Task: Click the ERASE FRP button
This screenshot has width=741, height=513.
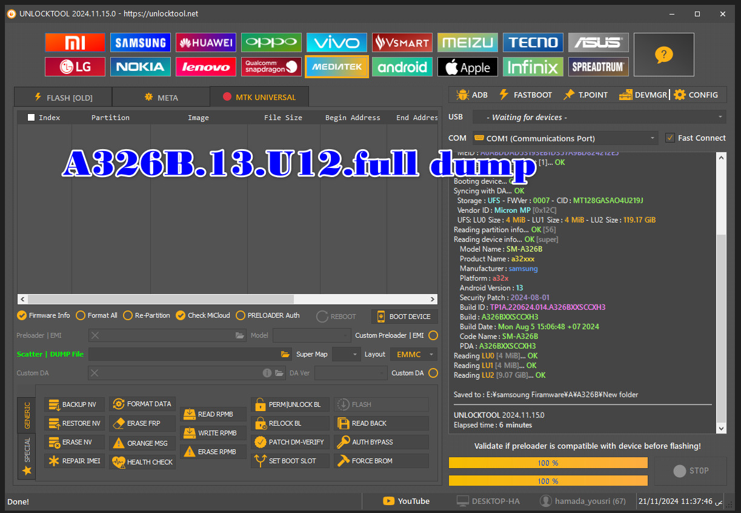Action: (143, 423)
